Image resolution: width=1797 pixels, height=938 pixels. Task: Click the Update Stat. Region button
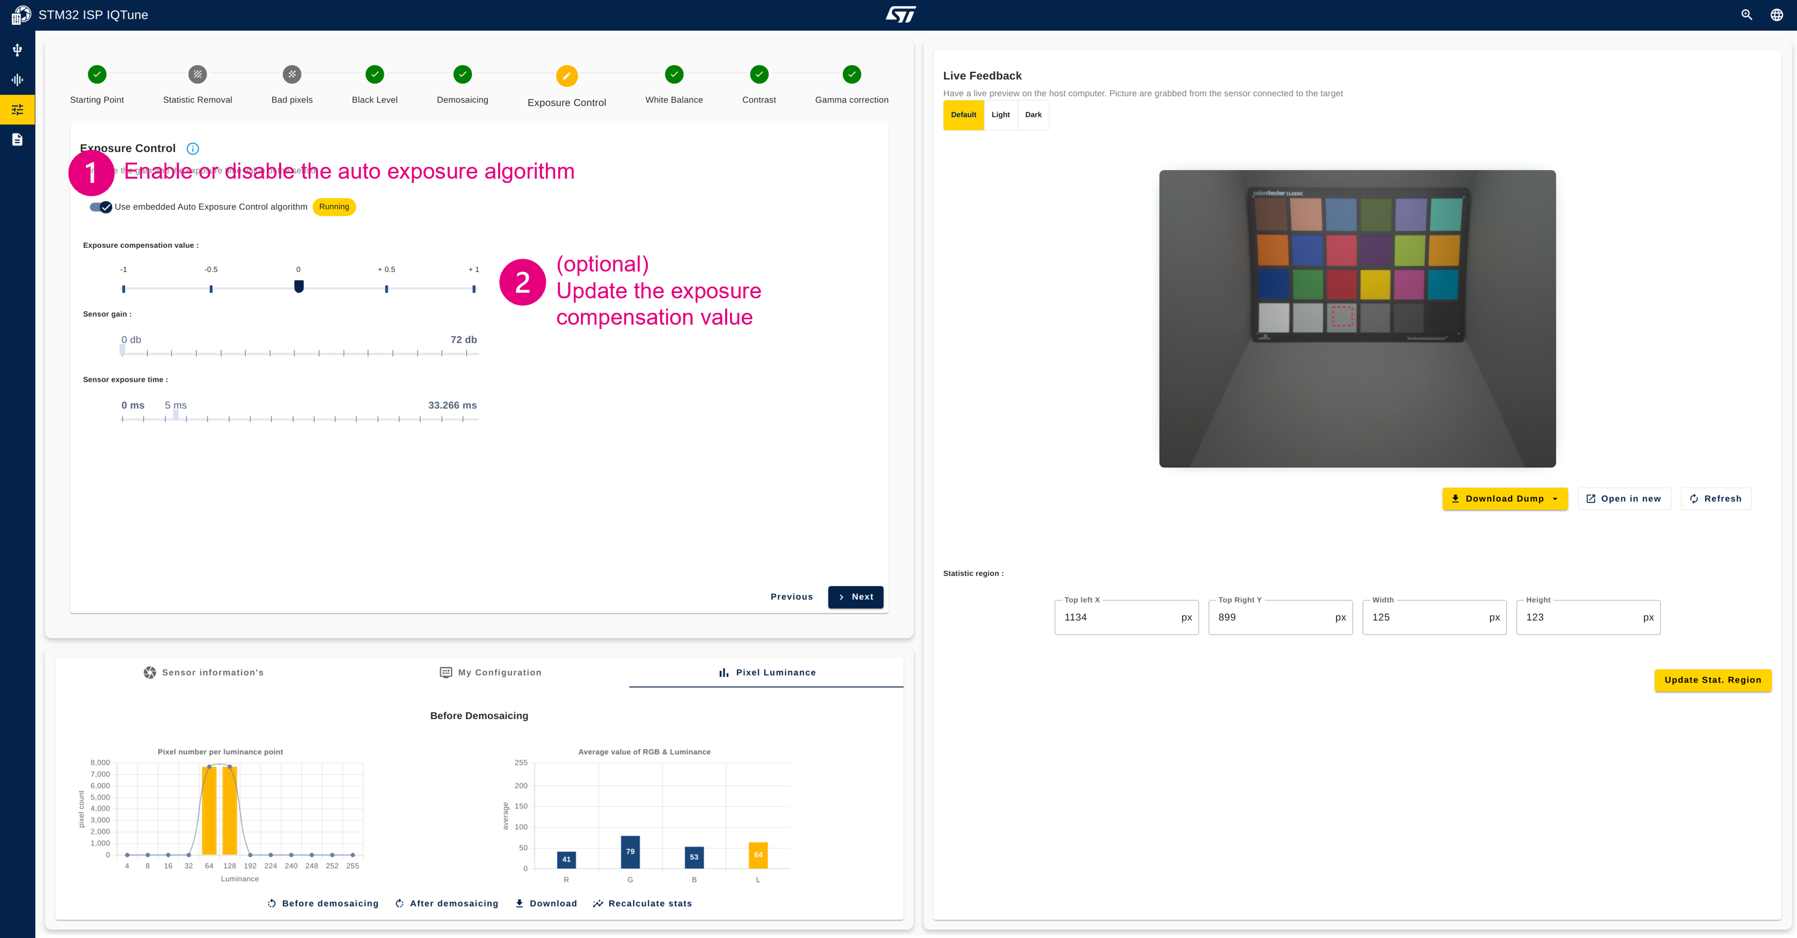pyautogui.click(x=1713, y=680)
